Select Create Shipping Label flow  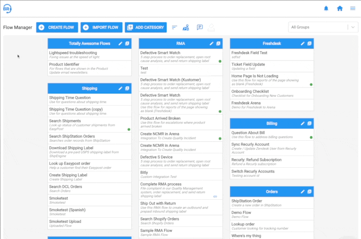pyautogui.click(x=89, y=177)
